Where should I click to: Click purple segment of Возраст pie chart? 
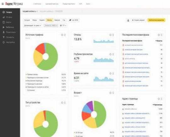coord(90,105)
